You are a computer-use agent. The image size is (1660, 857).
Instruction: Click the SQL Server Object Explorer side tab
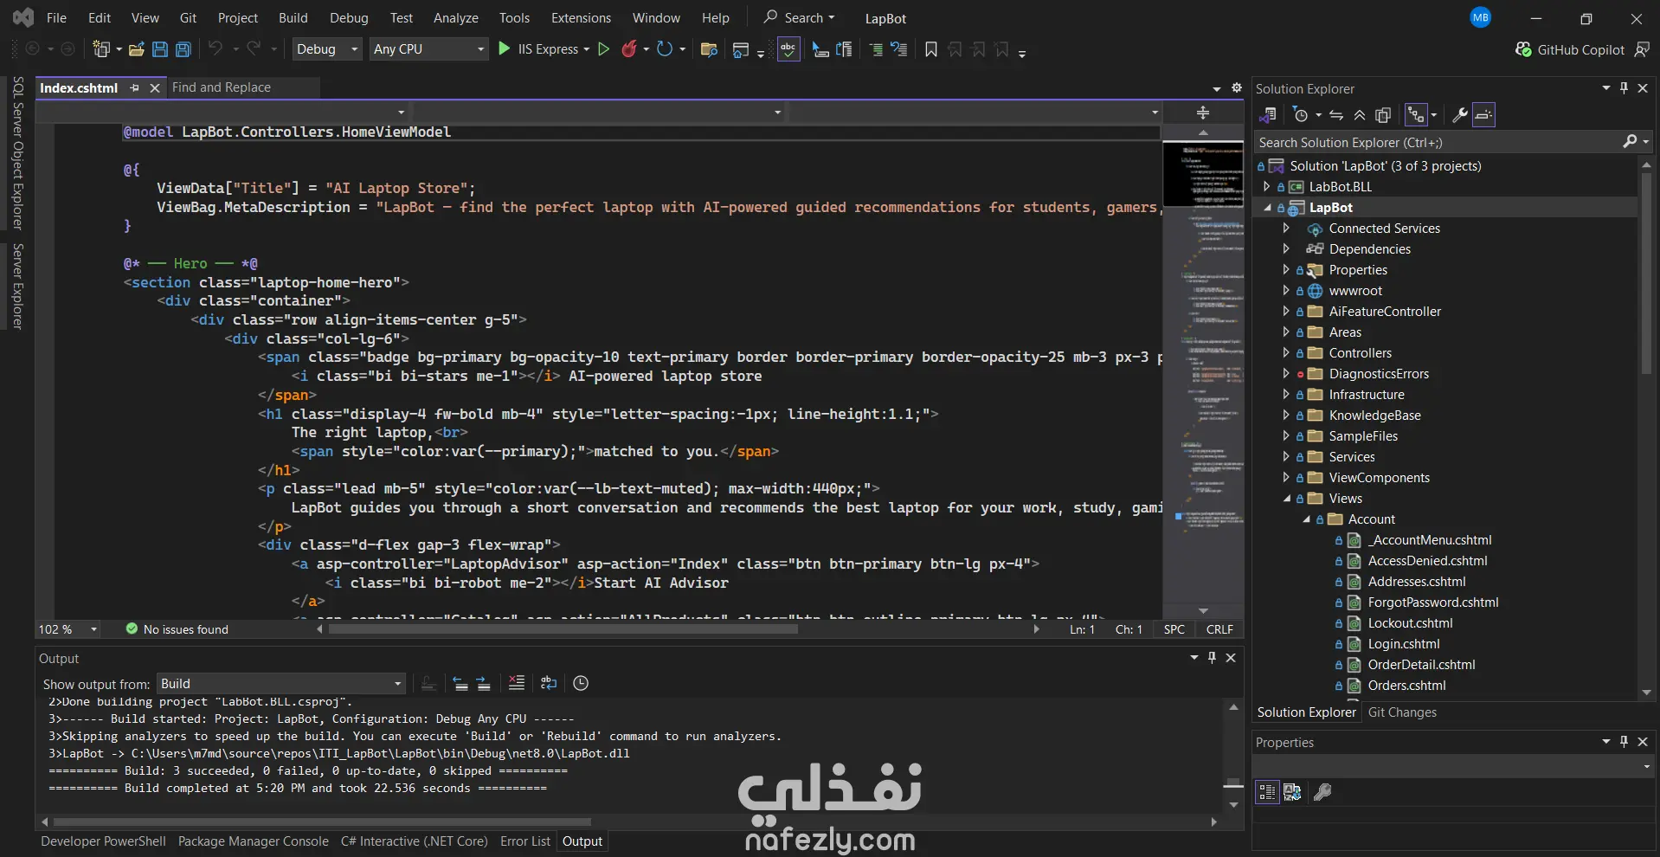click(17, 153)
